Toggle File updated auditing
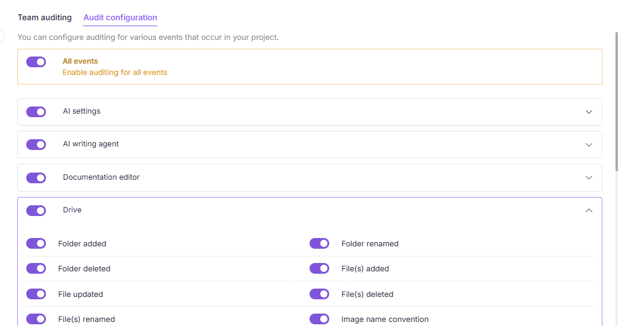 click(36, 294)
